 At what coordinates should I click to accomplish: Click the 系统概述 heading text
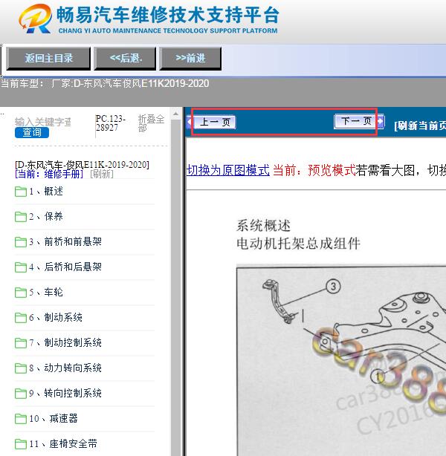(263, 226)
